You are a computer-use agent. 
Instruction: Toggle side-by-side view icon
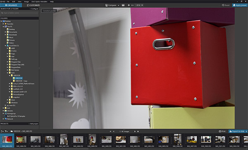[123, 5]
